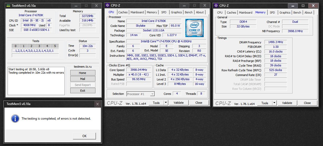Close the TestMem5 completion dialog
Screen dimensions: 323x146
[x=98, y=104]
